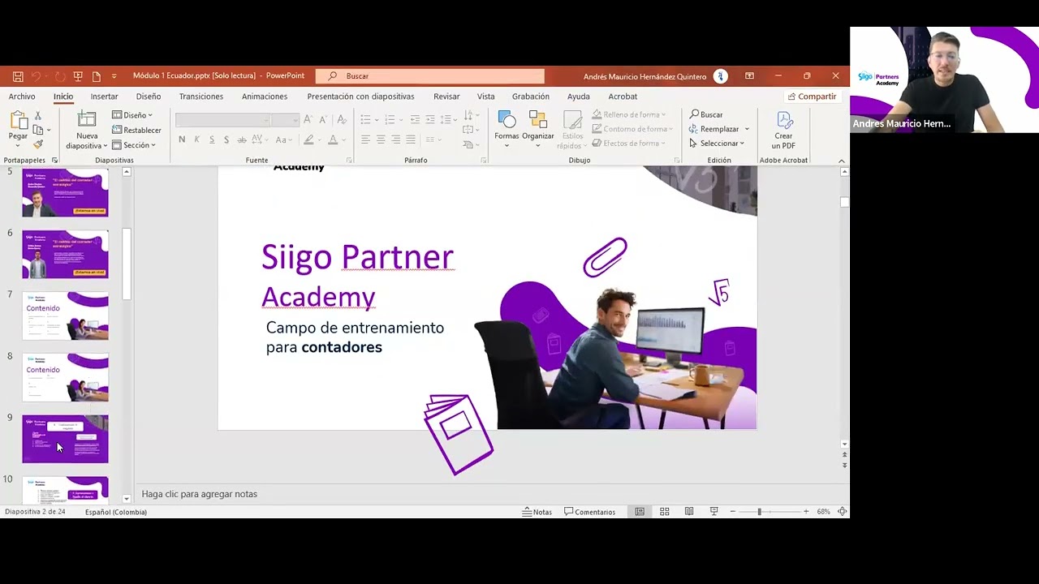
Task: Cut the selection with the scissors icon
Action: coord(37,116)
